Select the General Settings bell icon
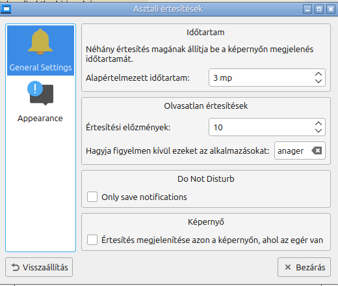This screenshot has width=338, height=286. (x=40, y=42)
